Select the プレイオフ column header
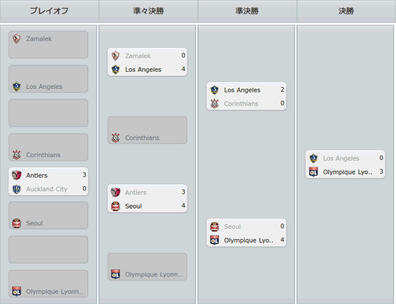The height and width of the screenshot is (304, 396). pos(49,11)
